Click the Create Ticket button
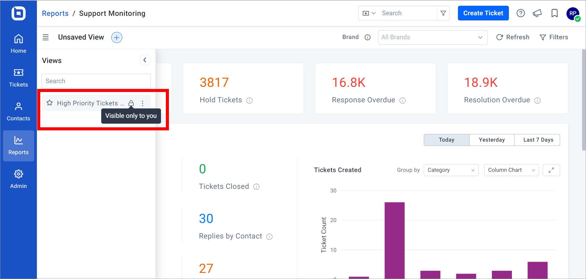 click(x=483, y=13)
